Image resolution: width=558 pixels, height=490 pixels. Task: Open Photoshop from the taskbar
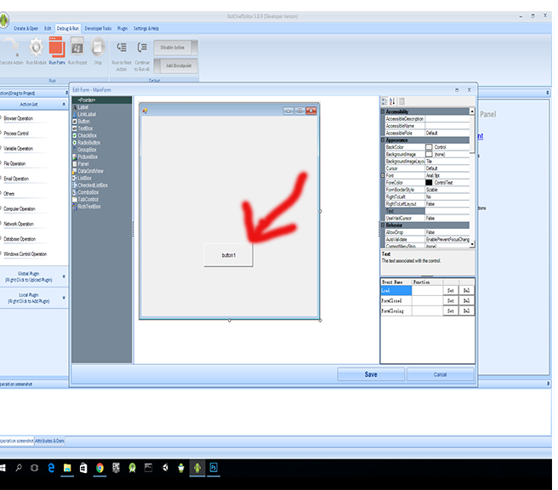tap(215, 467)
